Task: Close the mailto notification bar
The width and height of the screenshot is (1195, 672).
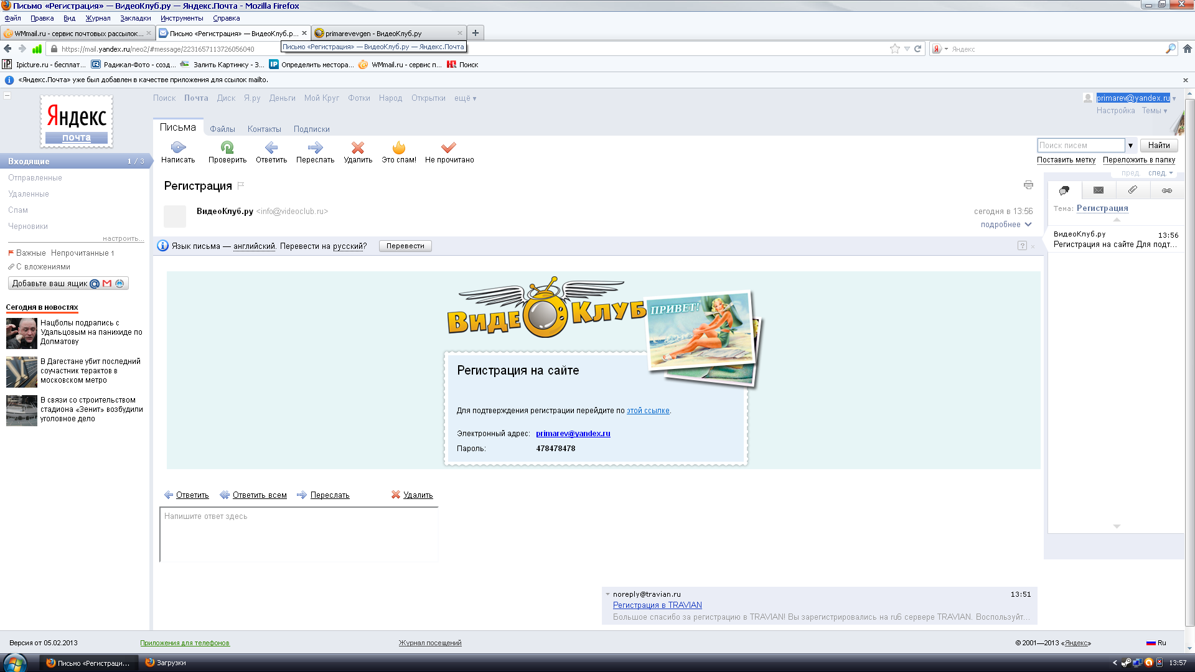Action: click(1186, 80)
